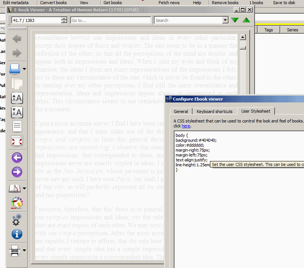Open the ebook file icon
The image size is (304, 268).
point(15,69)
